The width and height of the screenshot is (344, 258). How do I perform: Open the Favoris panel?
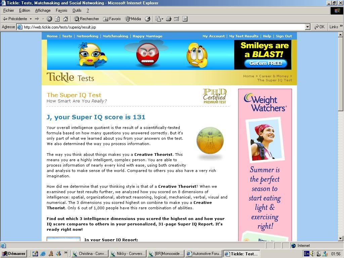(x=112, y=19)
